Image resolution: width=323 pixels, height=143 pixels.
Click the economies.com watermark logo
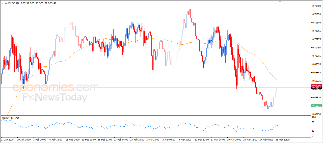point(56,88)
